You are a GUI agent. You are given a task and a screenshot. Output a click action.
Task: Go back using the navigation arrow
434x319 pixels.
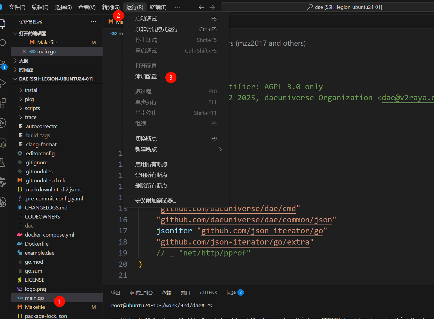201,7
